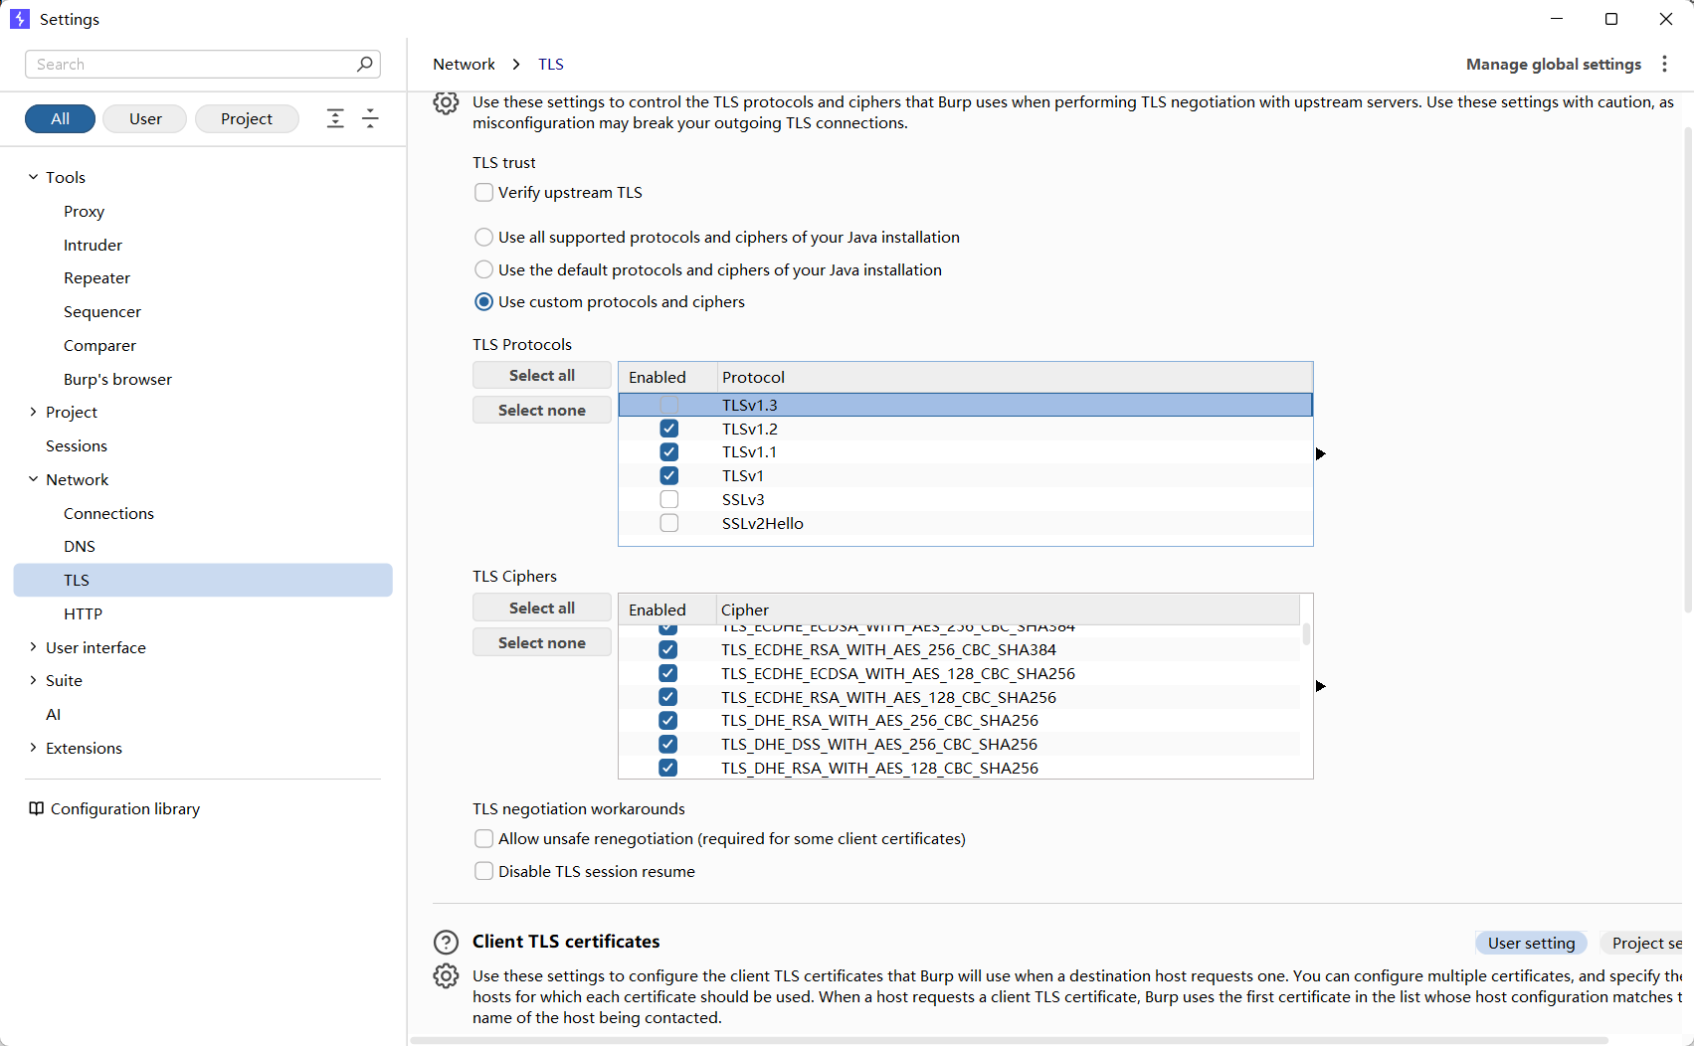The height and width of the screenshot is (1046, 1694).
Task: Click gear icon under Client TLS certificates
Action: (446, 976)
